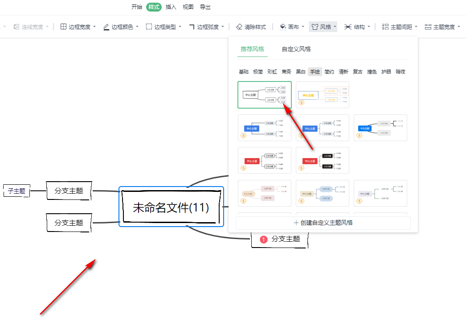
Task: Choose the 极简 style category
Action: point(258,72)
